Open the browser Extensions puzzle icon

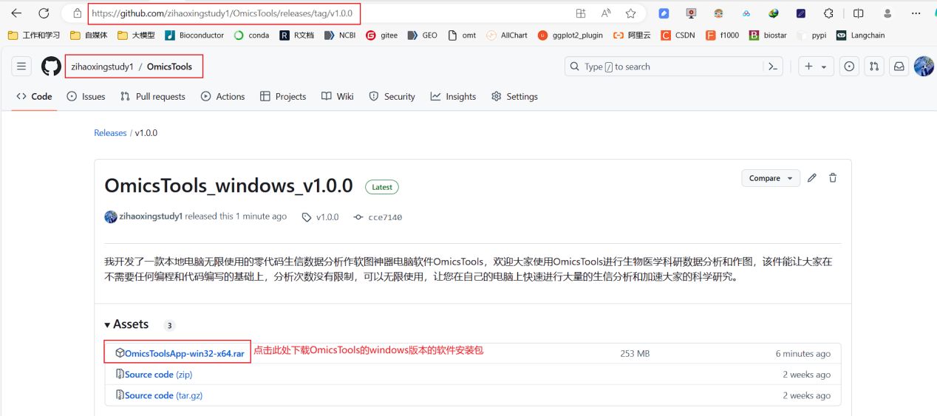pos(828,13)
